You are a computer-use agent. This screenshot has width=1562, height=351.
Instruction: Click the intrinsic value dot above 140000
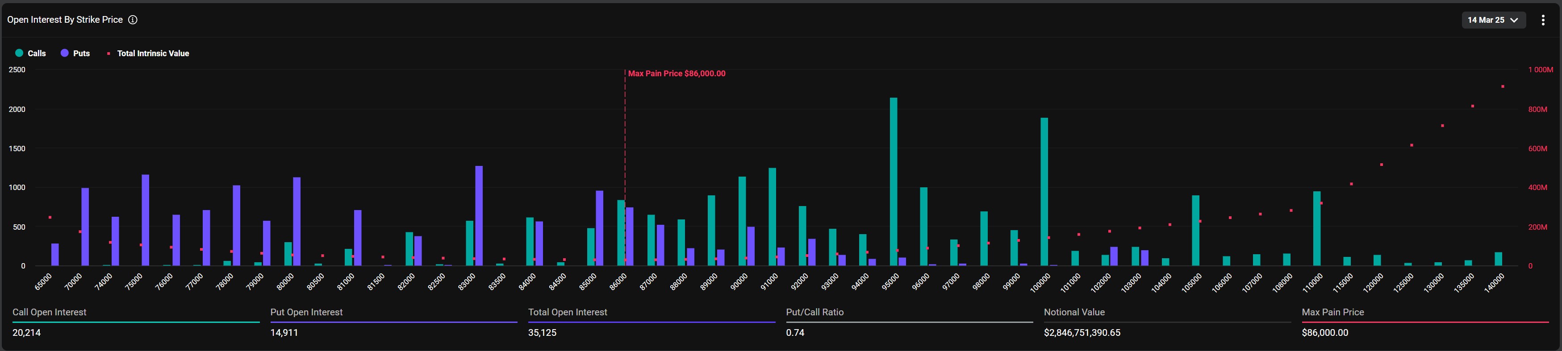coord(1503,87)
